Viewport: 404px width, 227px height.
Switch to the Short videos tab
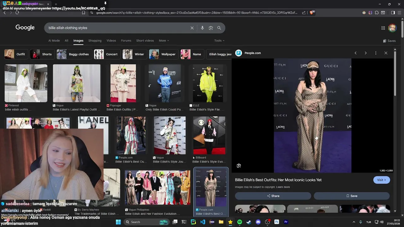(145, 40)
